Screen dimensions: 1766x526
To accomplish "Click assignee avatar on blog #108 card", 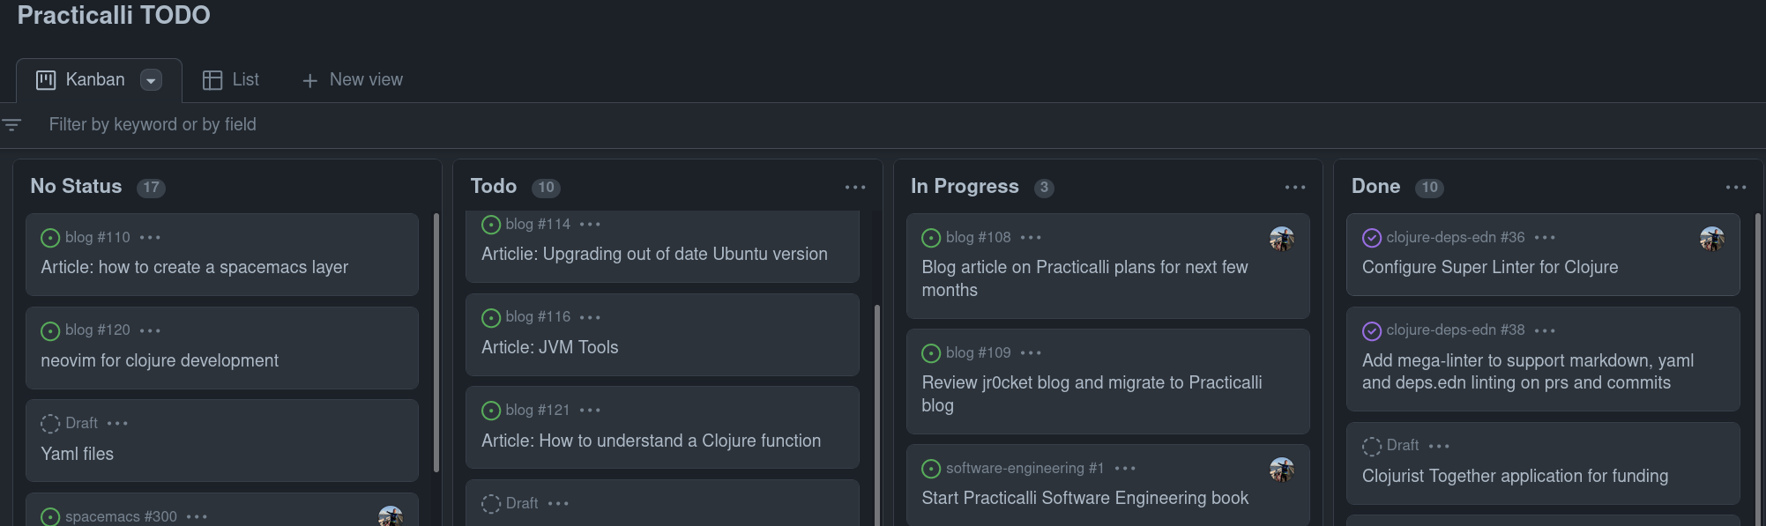I will pos(1281,239).
